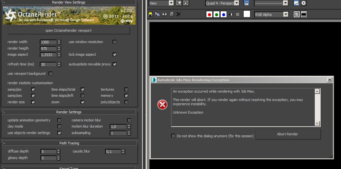Toggle the UI overlays icon
341x169 pixels.
pos(296,14)
